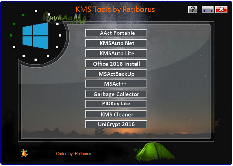Click the orange dragon icon near the author credit
This screenshot has height=166, width=233.
tap(24, 153)
